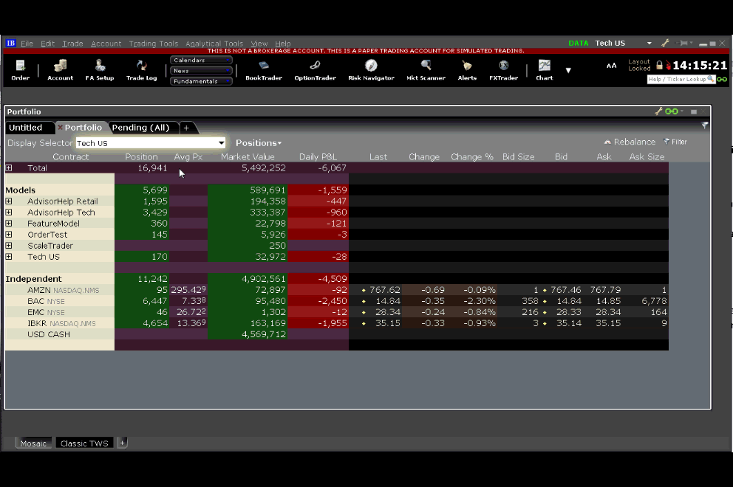The height and width of the screenshot is (487, 733).
Task: Open the Alerts bell icon
Action: (x=467, y=69)
